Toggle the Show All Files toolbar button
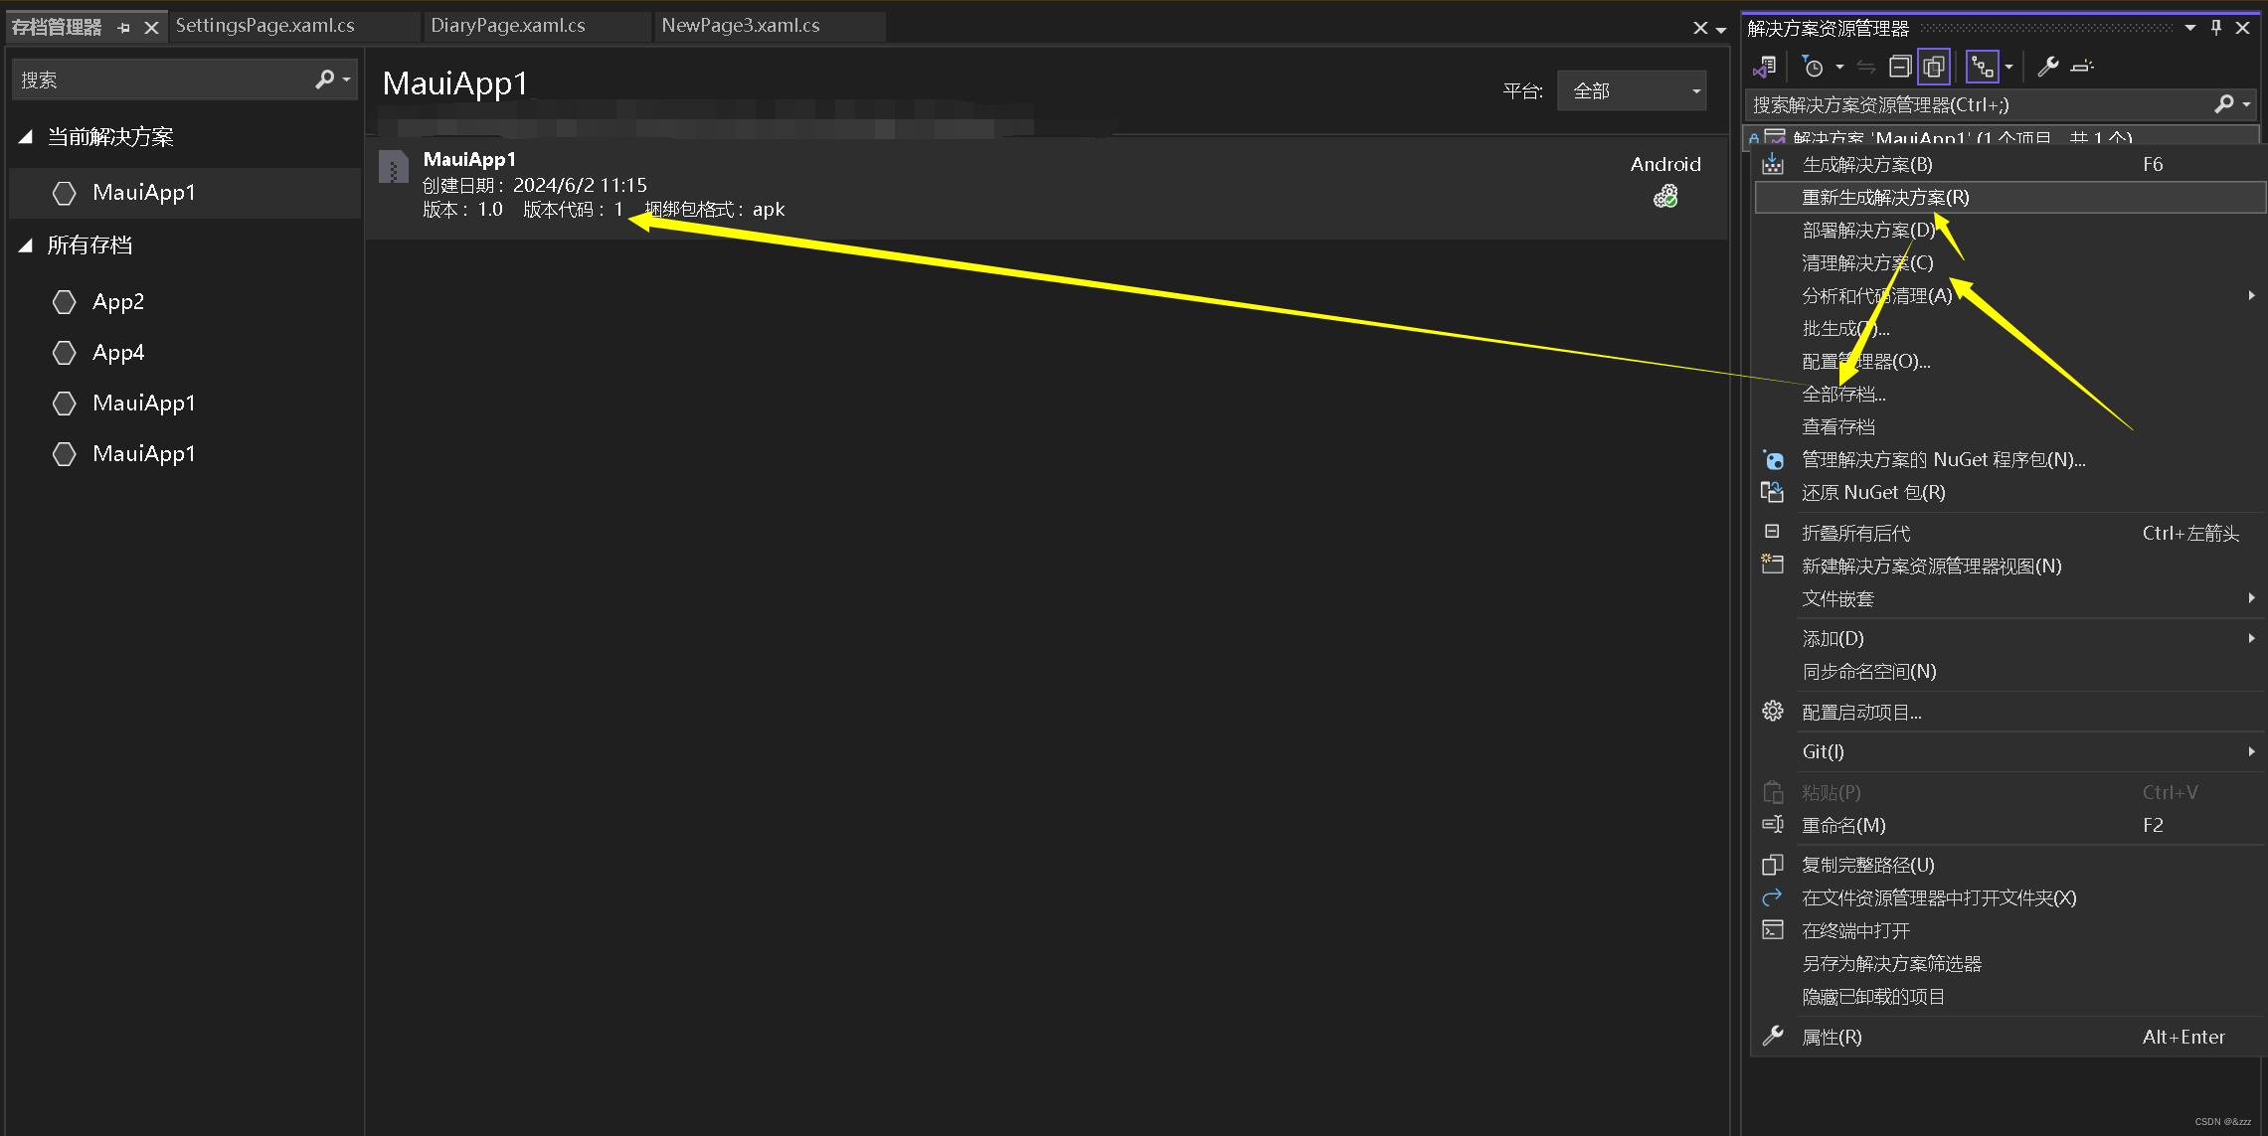 pyautogui.click(x=1934, y=67)
